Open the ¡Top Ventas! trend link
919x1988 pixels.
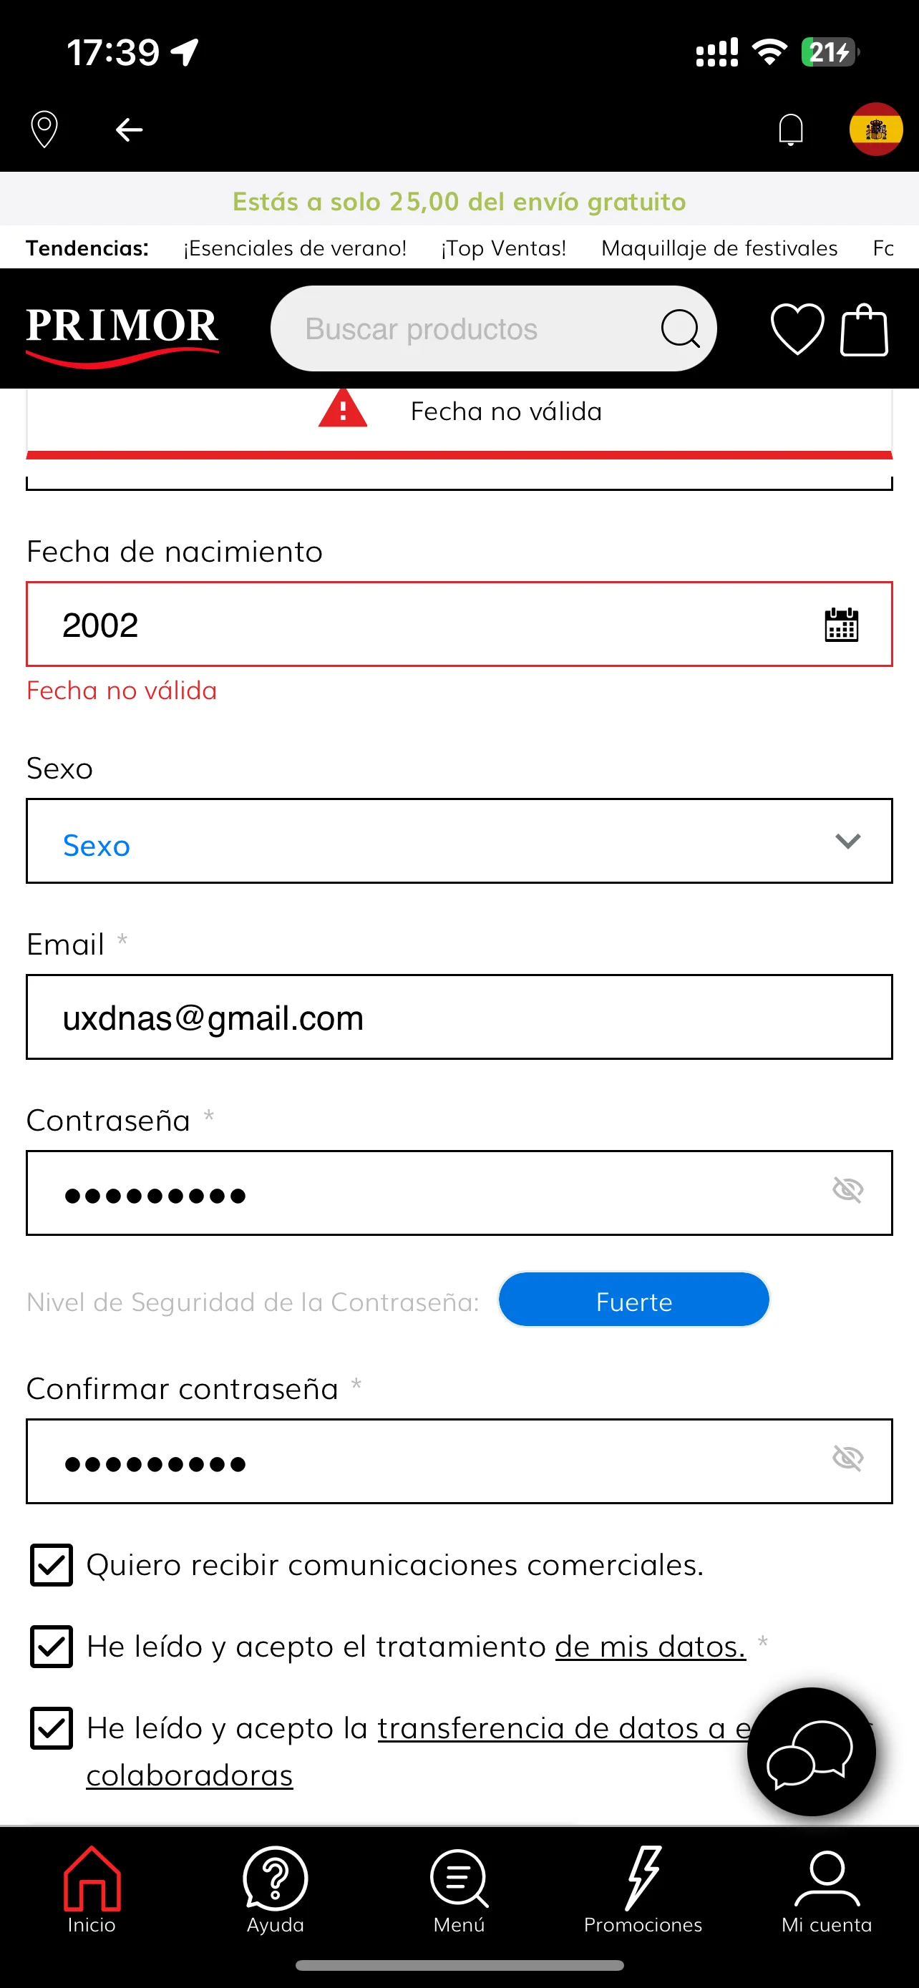(504, 248)
